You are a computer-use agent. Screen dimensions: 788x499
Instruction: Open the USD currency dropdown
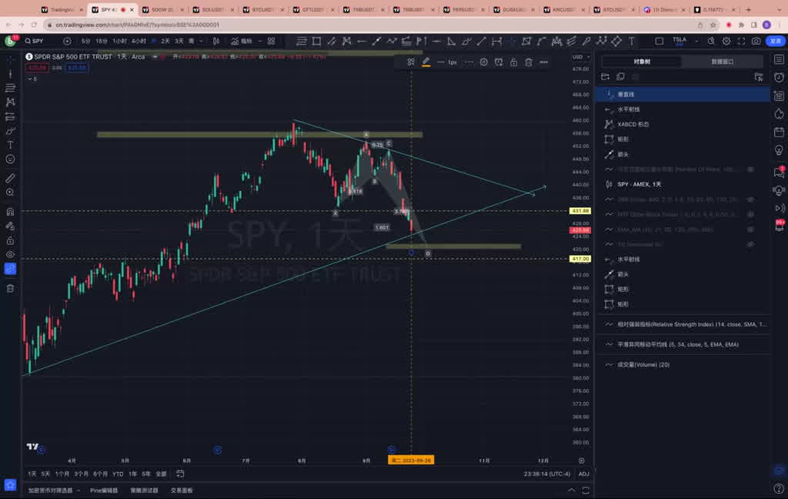[x=579, y=56]
